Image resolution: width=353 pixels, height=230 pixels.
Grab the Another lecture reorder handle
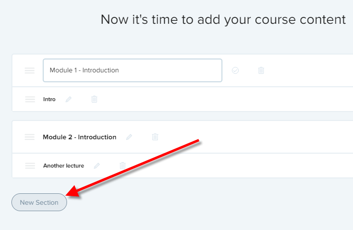30,166
